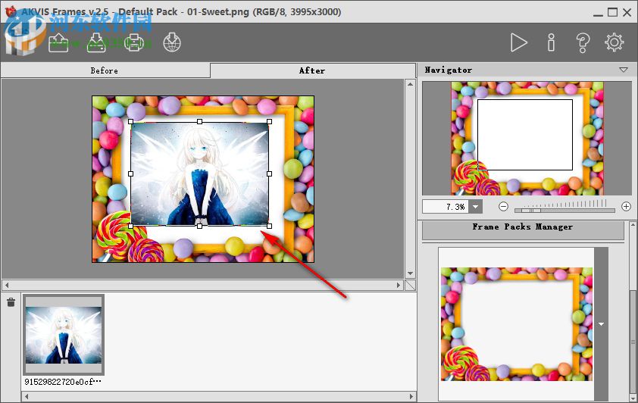Zoom in with the plus button

coord(626,207)
